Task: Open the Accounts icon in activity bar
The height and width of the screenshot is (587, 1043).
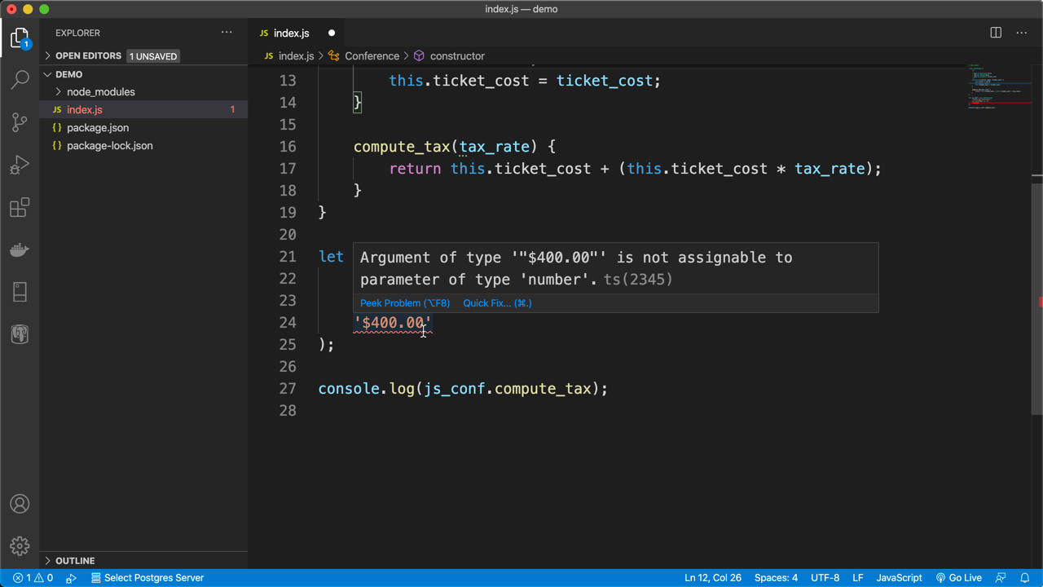Action: [20, 504]
